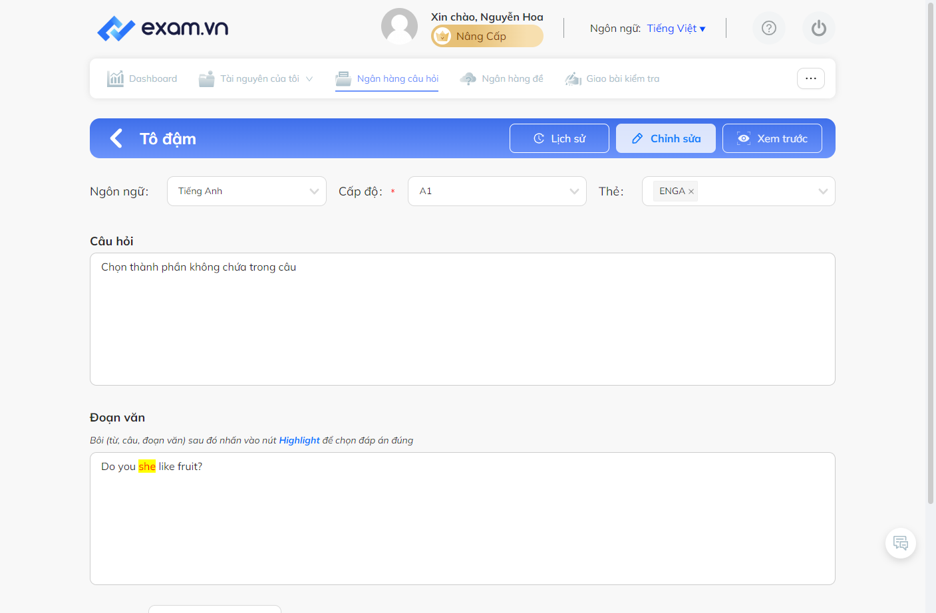
Task: Open the user avatar profile picture
Action: coord(399,27)
